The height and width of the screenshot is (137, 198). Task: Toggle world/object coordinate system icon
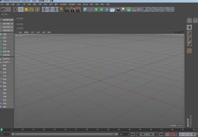click(x=61, y=10)
